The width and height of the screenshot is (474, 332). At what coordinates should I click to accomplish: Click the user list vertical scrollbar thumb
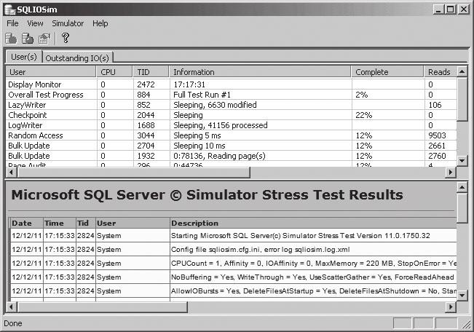(462, 100)
